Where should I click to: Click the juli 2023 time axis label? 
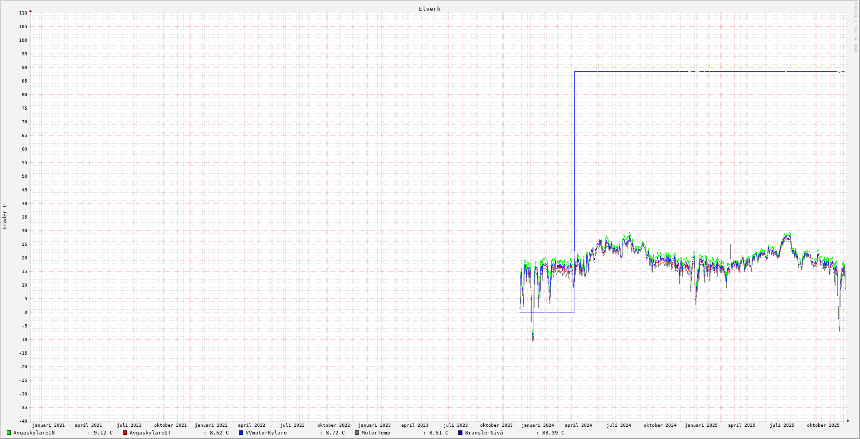[x=455, y=425]
